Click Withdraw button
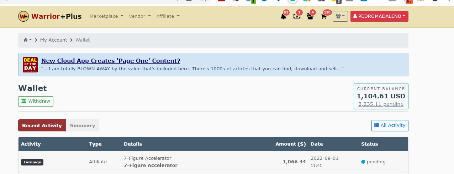The height and width of the screenshot is (174, 454). coord(36,101)
